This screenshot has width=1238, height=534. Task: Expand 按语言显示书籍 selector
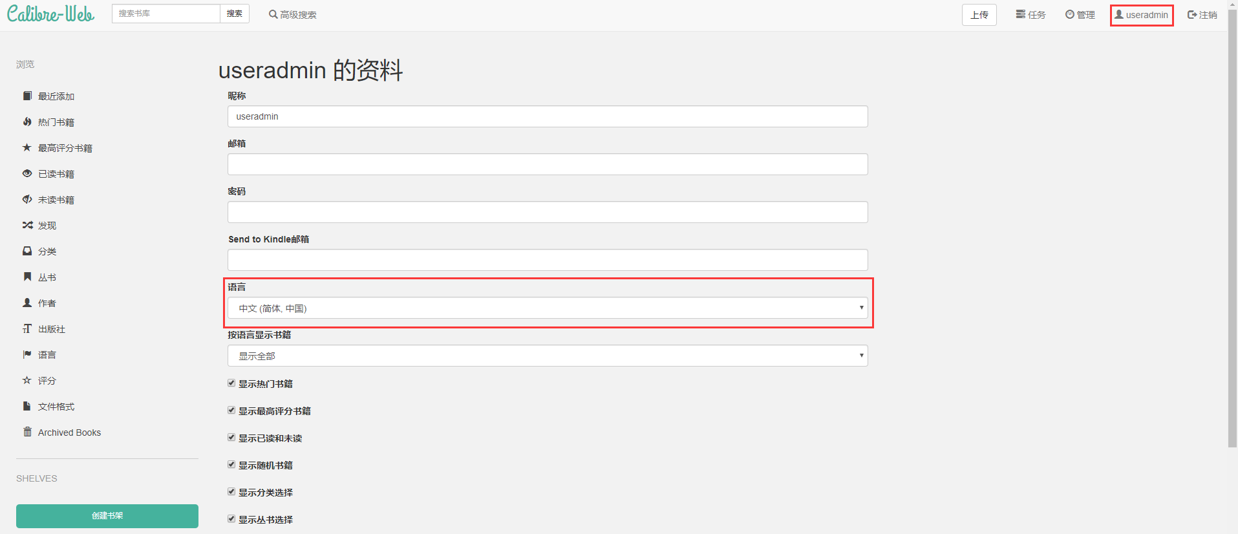coord(547,355)
